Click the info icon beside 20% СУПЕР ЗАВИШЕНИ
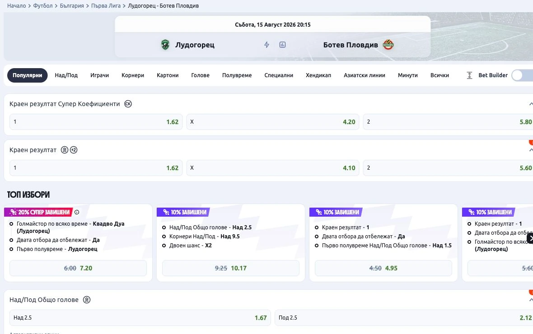Screen dimensions: 533x334 77,212
